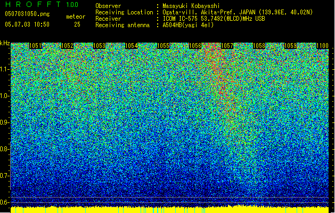The width and height of the screenshot is (335, 213).
Task: Click the Observer field label
Action: coord(108,6)
